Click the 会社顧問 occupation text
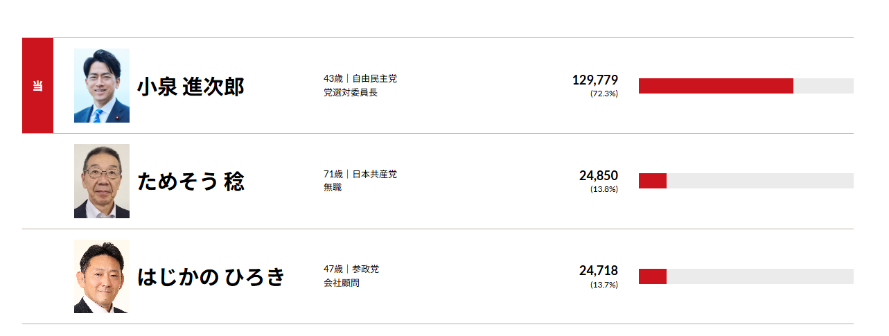The image size is (889, 336). (341, 283)
